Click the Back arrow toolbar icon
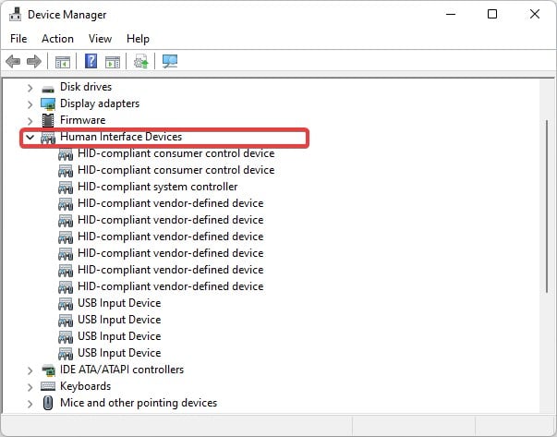Viewport: 557px width, 437px height. point(13,62)
